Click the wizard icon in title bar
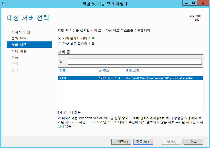The height and width of the screenshot is (148, 210). 4,4
